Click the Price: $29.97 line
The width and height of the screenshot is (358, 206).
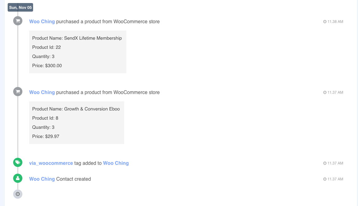tap(46, 136)
